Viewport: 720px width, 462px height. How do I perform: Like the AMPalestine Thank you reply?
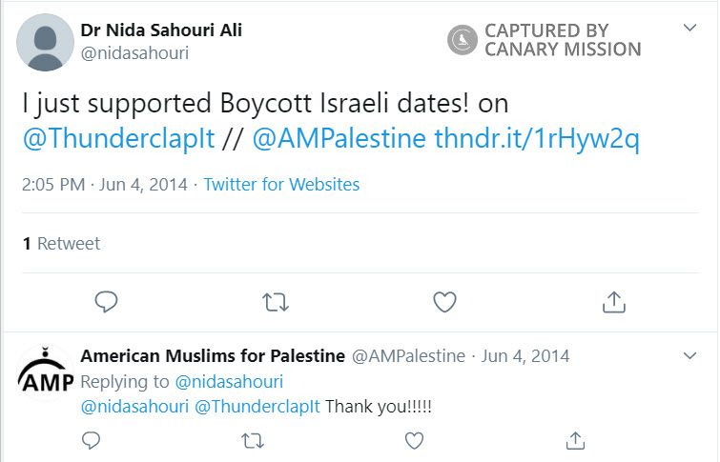point(414,440)
